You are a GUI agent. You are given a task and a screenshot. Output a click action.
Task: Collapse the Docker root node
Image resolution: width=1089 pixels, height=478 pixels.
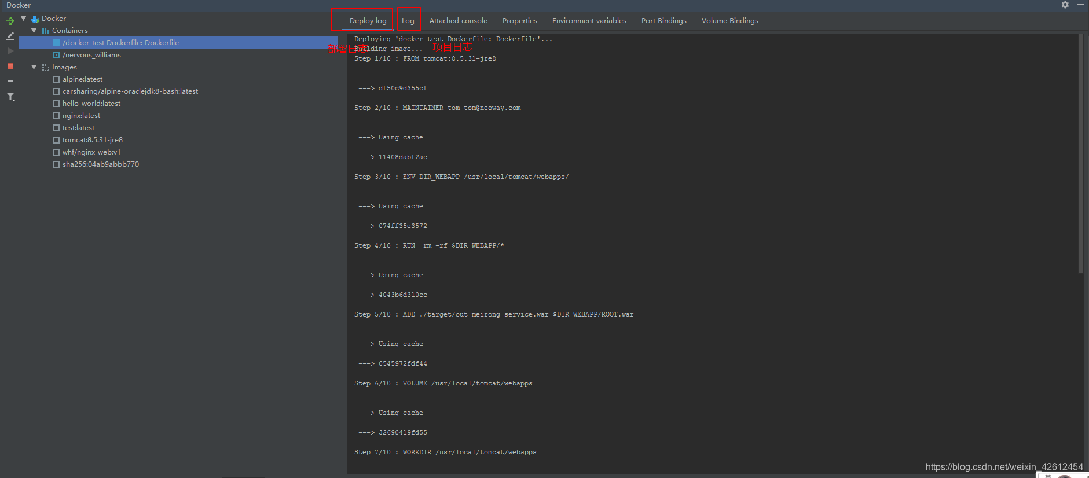(x=24, y=19)
